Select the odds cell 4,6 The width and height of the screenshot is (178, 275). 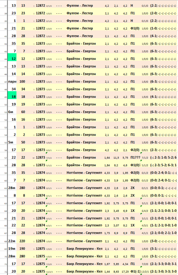pyautogui.click(x=125, y=165)
